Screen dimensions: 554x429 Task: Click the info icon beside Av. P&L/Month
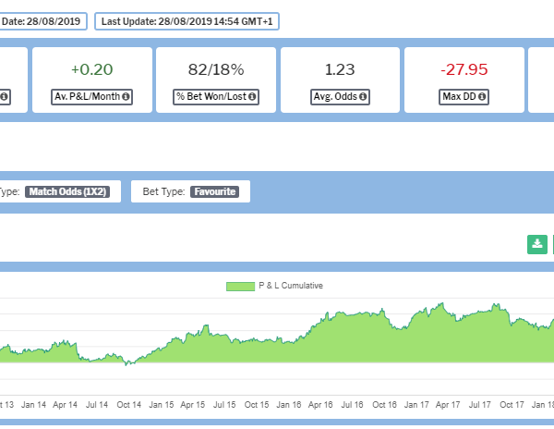click(x=126, y=96)
